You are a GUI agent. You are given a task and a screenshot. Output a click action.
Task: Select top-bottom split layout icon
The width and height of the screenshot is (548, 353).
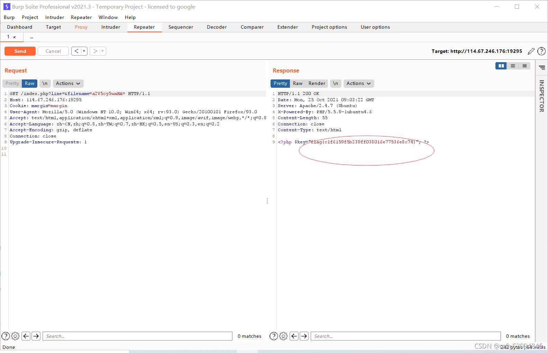pyautogui.click(x=513, y=66)
